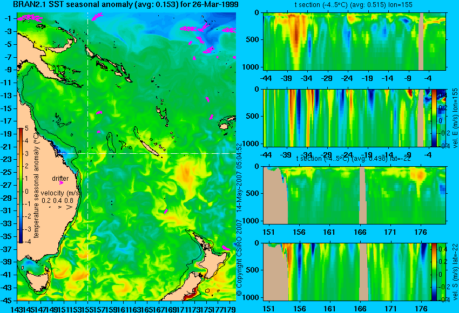Open the lat=-22 southward velocity section plot

[x=347, y=272]
